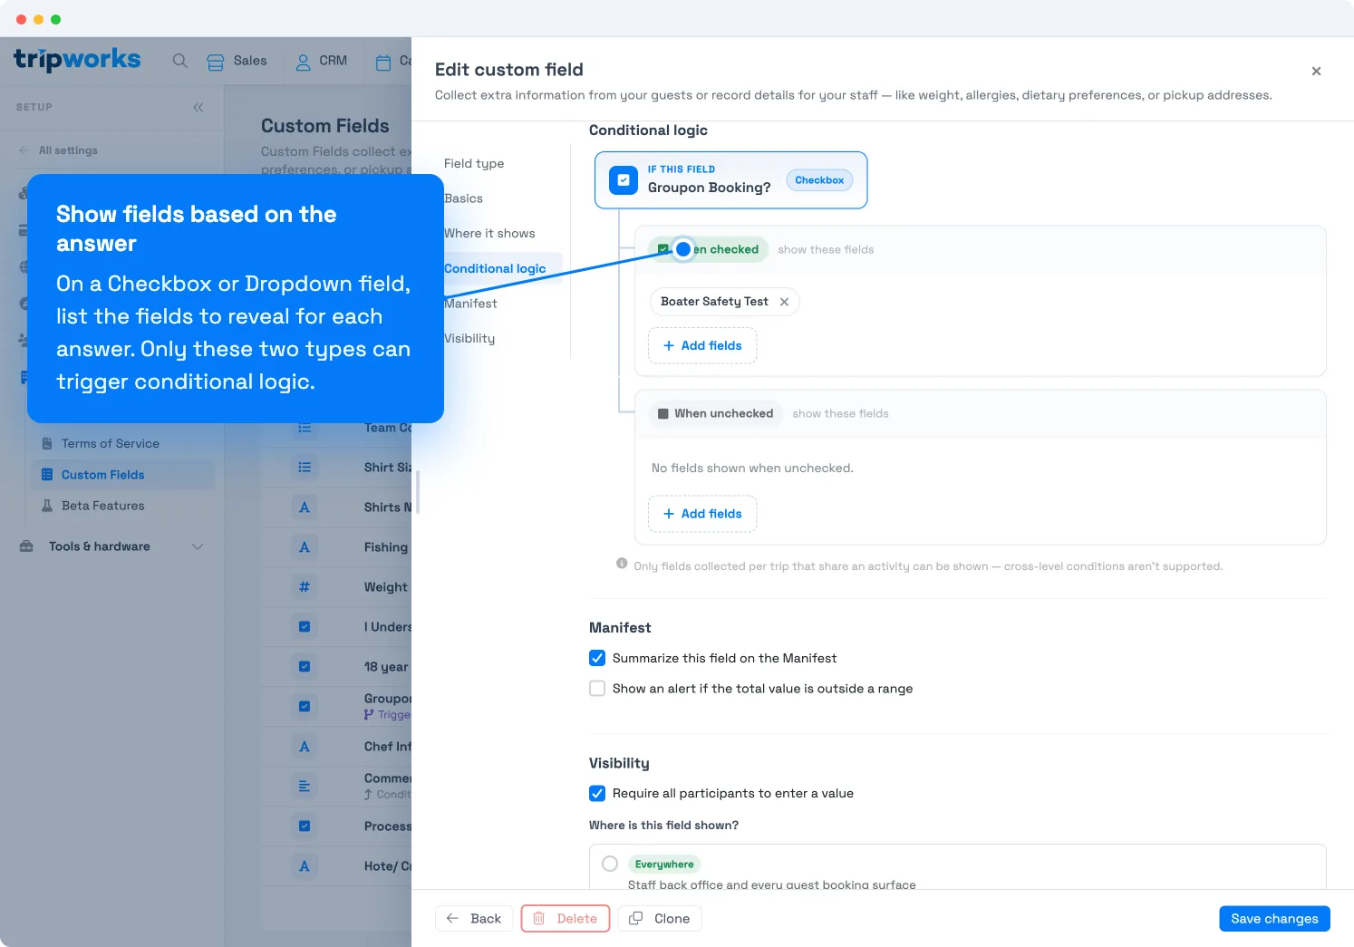Select Conditional logic section
This screenshot has width=1354, height=947.
(x=495, y=268)
